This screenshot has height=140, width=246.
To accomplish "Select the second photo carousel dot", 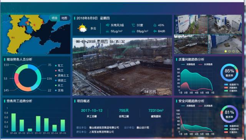I will 229,51.
